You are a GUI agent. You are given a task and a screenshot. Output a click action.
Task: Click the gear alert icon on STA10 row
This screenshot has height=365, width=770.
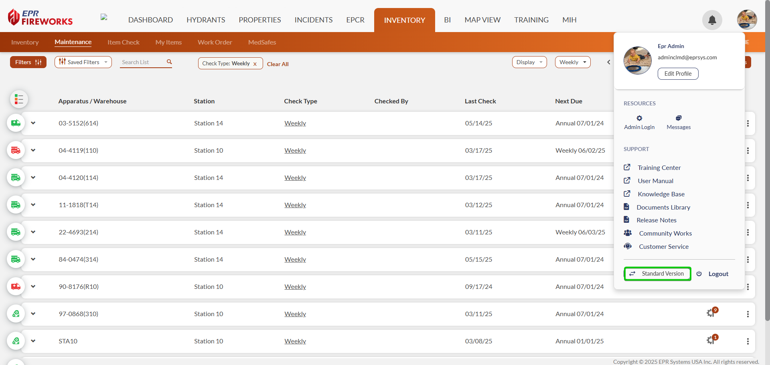pyautogui.click(x=711, y=341)
